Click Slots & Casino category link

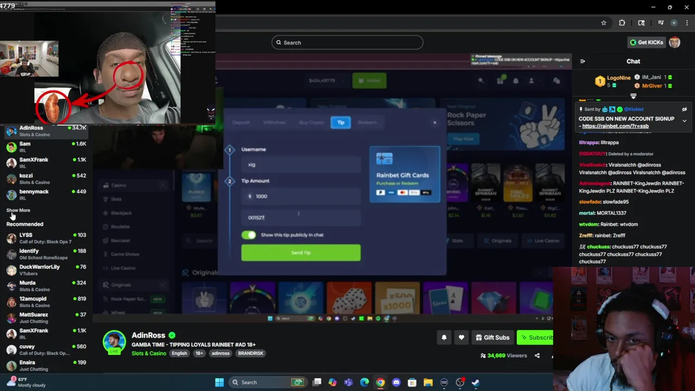149,354
